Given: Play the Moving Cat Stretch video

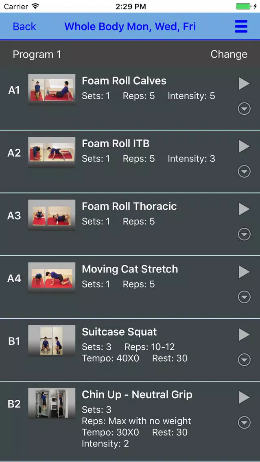Looking at the screenshot, I should pos(244,272).
